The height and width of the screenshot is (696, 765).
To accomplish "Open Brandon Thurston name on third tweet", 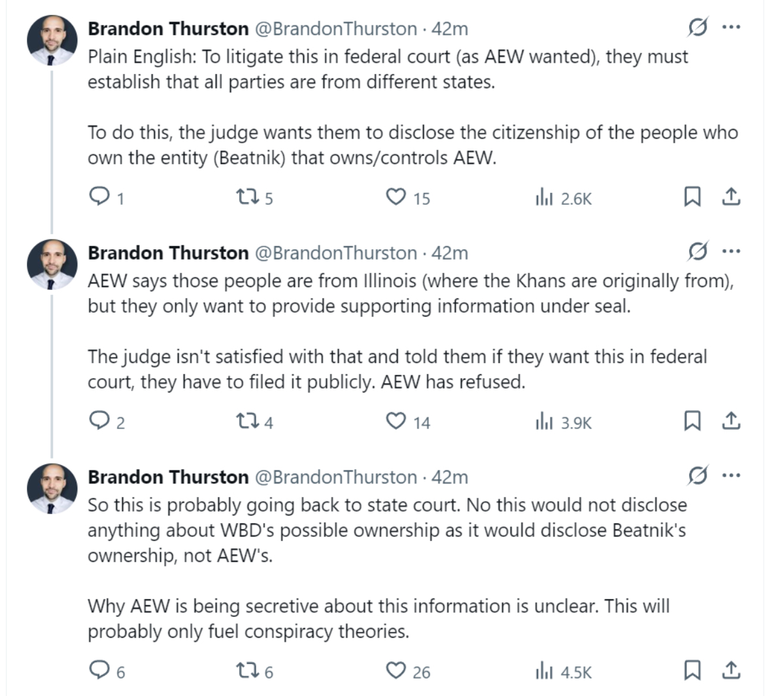I will (x=168, y=477).
